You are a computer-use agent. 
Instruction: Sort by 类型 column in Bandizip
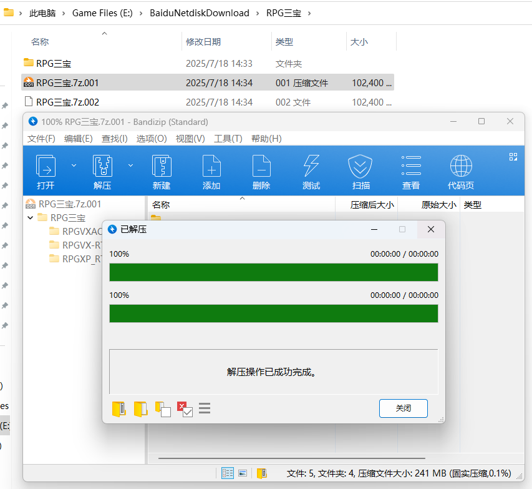[x=473, y=205]
